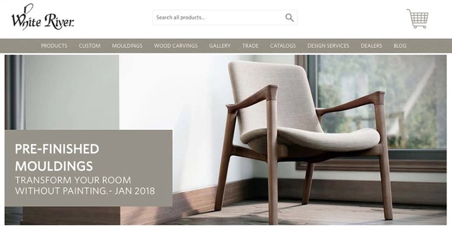
Task: Go to Design Services
Action: pos(328,46)
